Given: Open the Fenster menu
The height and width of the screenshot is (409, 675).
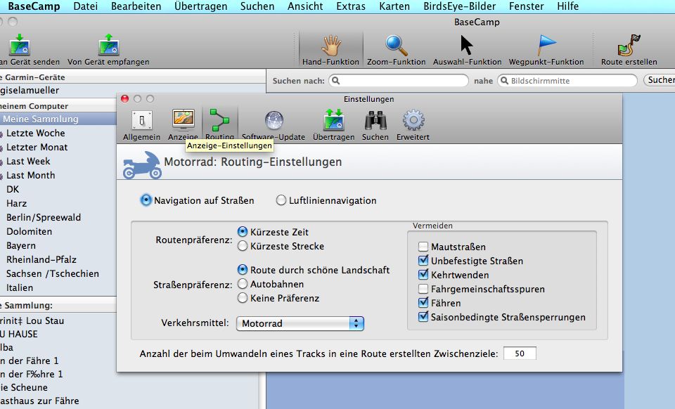Looking at the screenshot, I should (x=526, y=6).
